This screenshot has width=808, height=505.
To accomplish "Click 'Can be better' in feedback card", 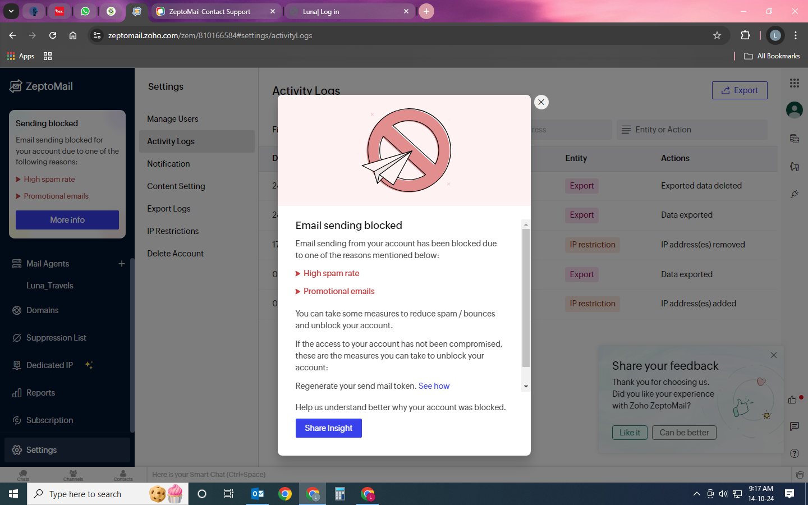I will (685, 433).
